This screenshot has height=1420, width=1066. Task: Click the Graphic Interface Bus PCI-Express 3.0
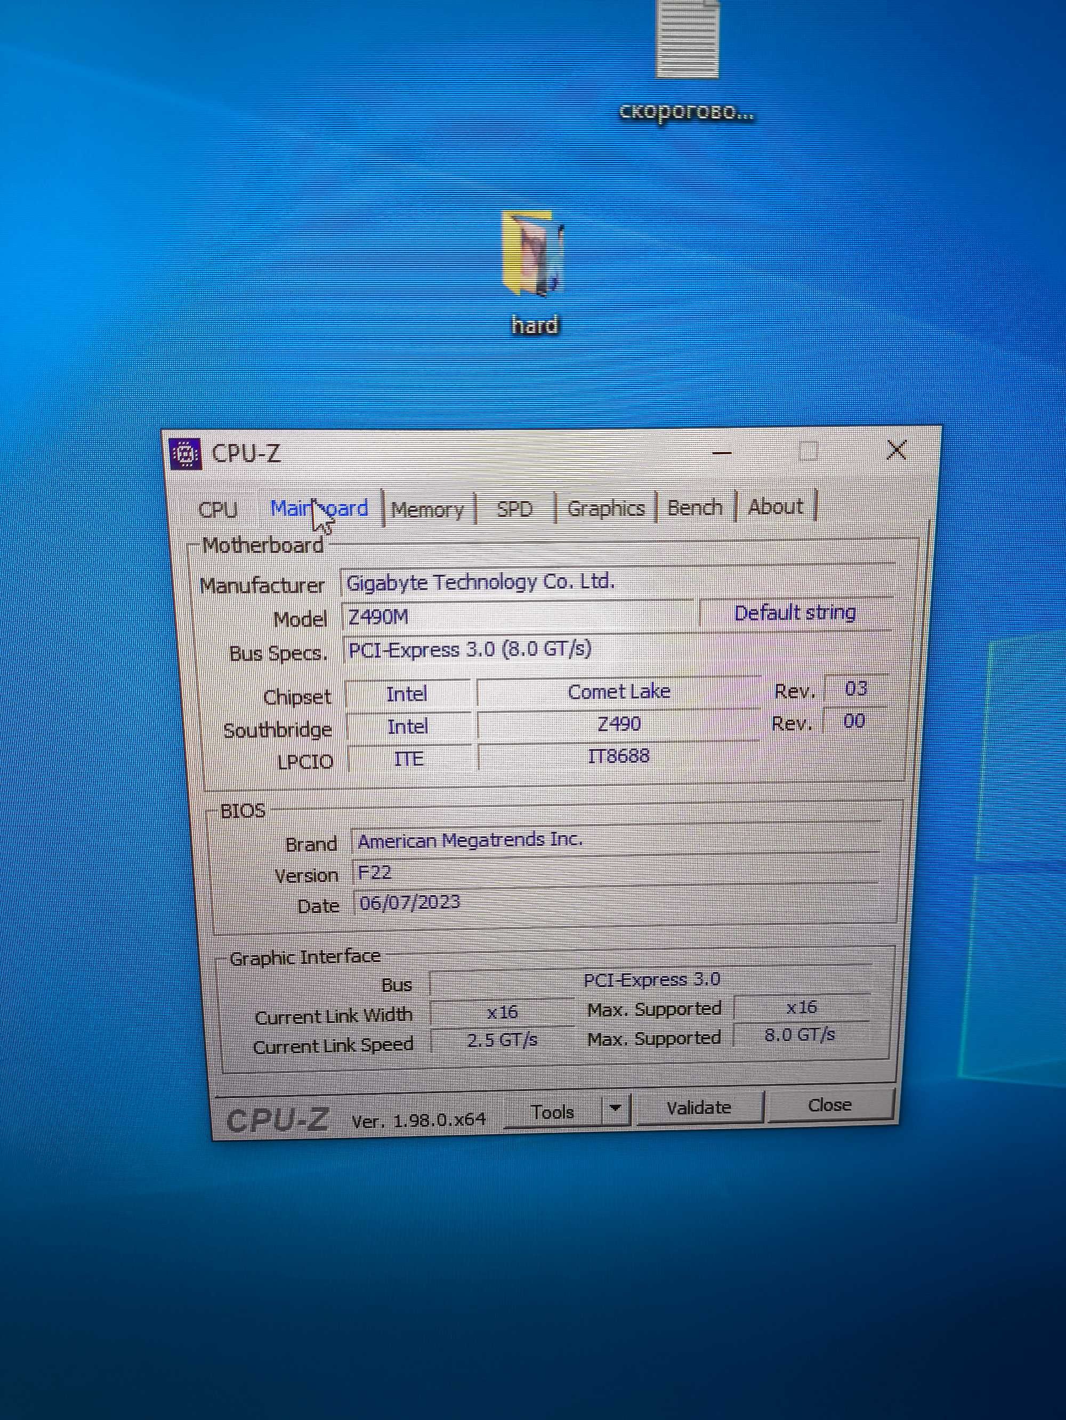point(651,980)
